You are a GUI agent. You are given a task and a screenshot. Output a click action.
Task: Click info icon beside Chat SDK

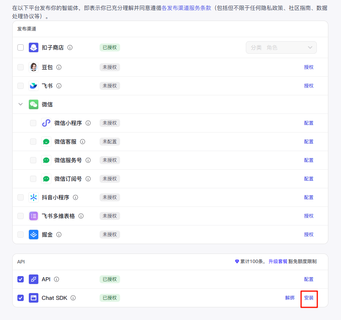[x=73, y=298]
